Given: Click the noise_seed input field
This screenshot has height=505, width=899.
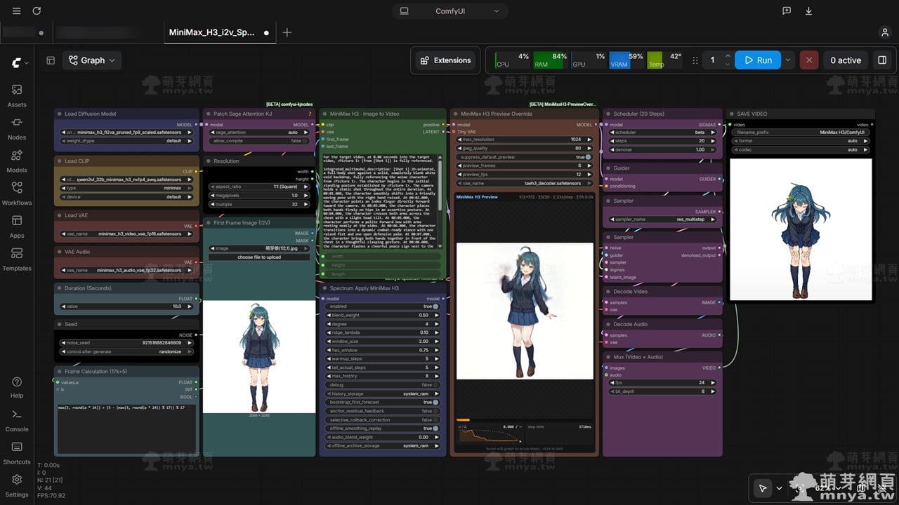Looking at the screenshot, I should tap(126, 343).
